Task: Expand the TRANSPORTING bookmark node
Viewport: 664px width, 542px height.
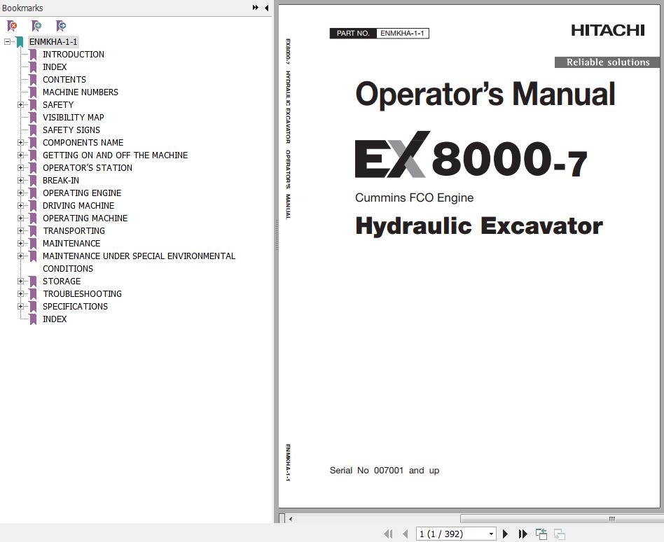Action: coord(20,231)
